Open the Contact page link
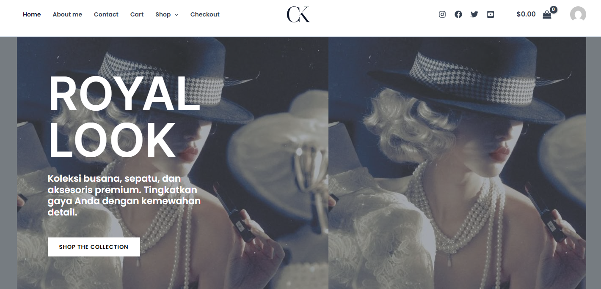The width and height of the screenshot is (601, 289). (106, 14)
